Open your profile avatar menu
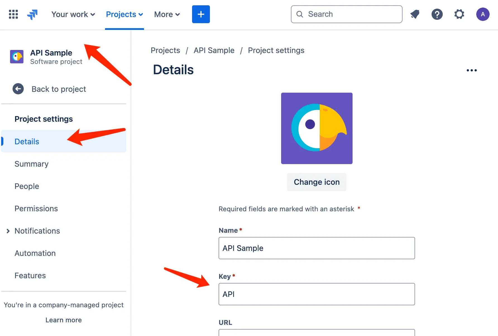Viewport: 498px width, 336px height. tap(483, 14)
